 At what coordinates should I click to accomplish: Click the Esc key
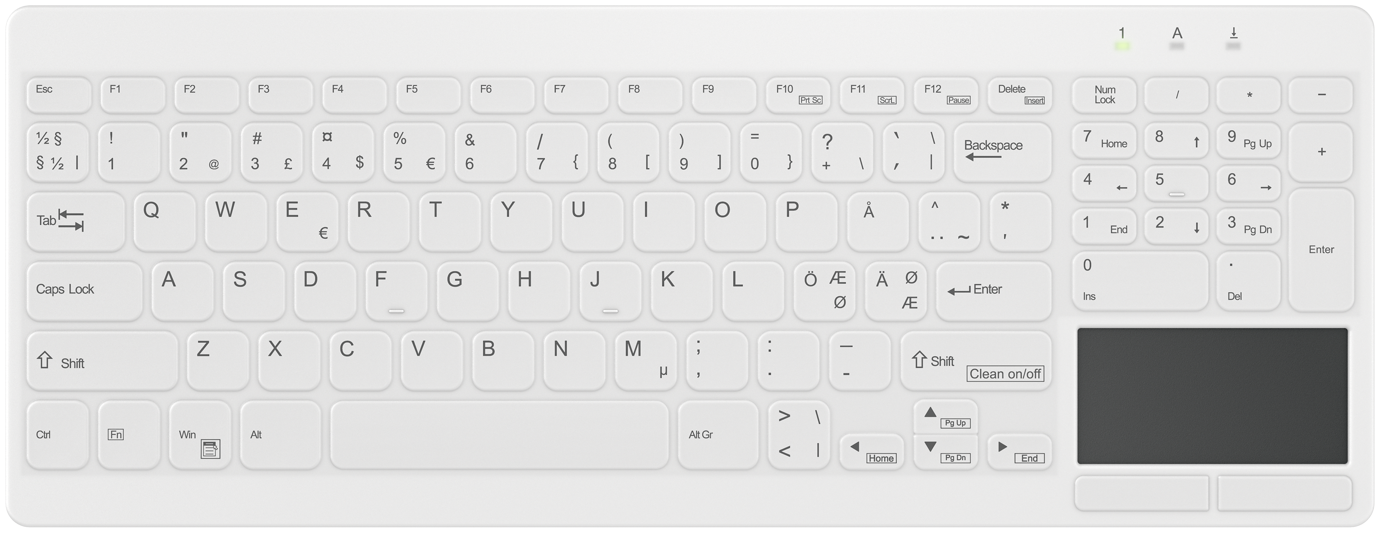tap(59, 96)
